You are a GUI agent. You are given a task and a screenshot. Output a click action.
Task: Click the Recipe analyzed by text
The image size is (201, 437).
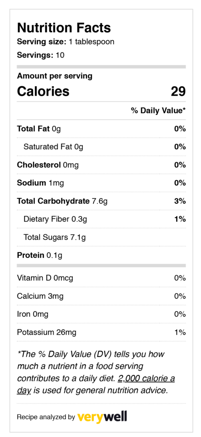pyautogui.click(x=46, y=417)
